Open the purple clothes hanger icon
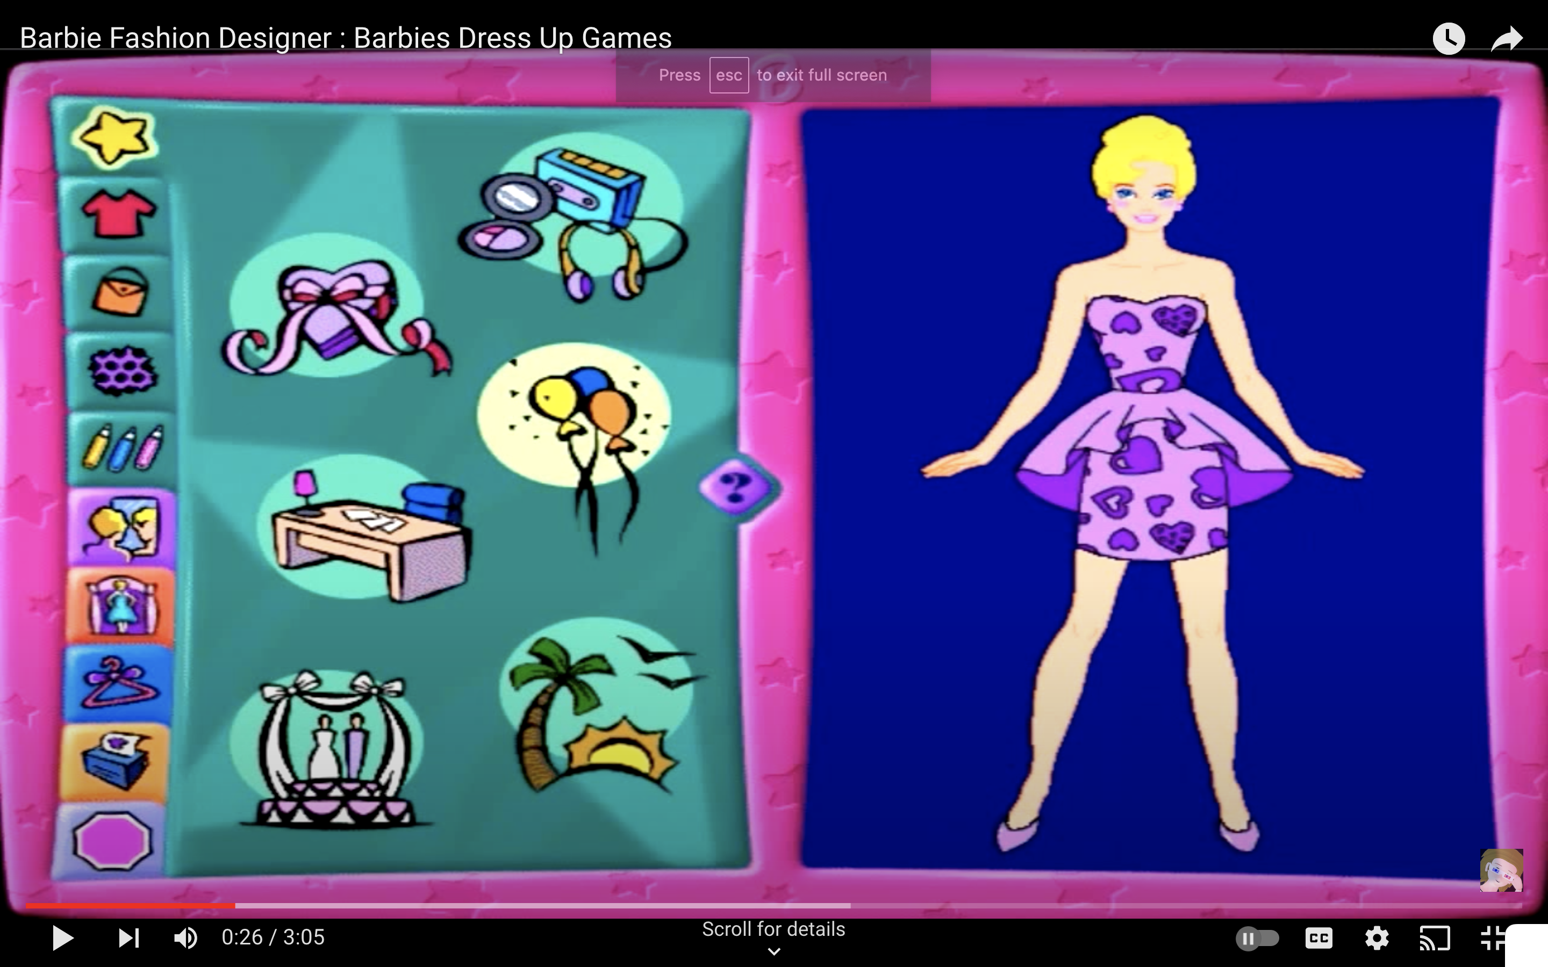Screen dimensions: 1548x967 [119, 684]
